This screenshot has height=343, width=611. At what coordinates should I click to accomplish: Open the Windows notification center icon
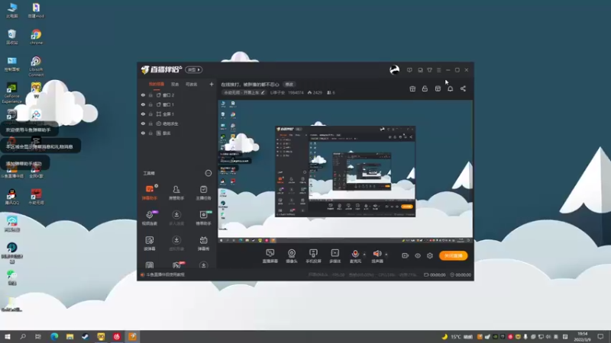click(x=600, y=337)
